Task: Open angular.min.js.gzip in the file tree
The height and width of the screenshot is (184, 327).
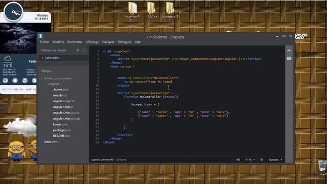Action: click(x=66, y=112)
